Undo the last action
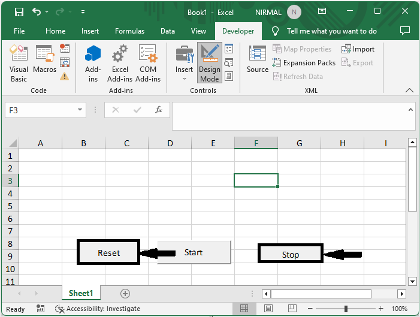The image size is (420, 317). coord(37,12)
